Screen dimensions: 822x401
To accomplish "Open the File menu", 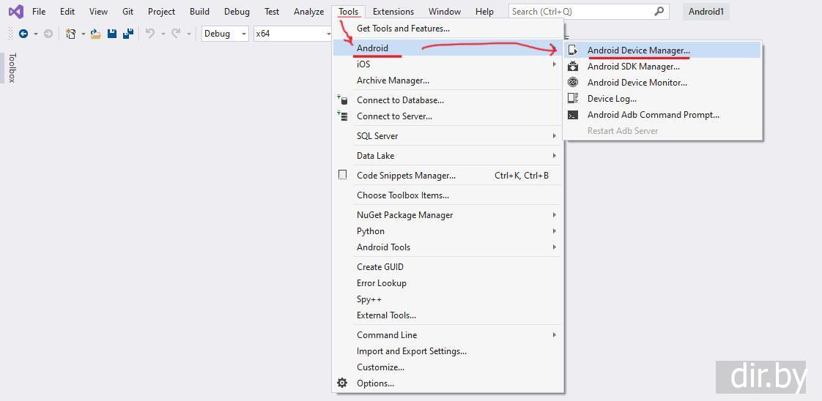I will [39, 11].
